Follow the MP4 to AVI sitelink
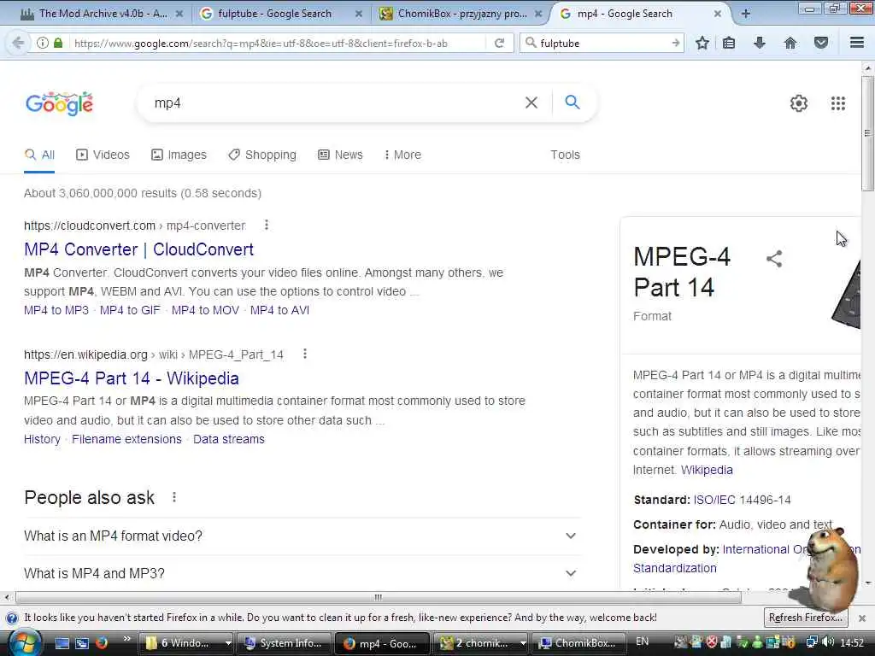 (279, 310)
